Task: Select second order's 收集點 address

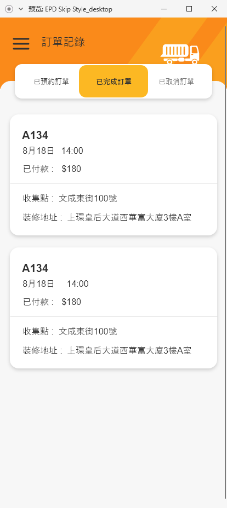Action: [x=70, y=331]
